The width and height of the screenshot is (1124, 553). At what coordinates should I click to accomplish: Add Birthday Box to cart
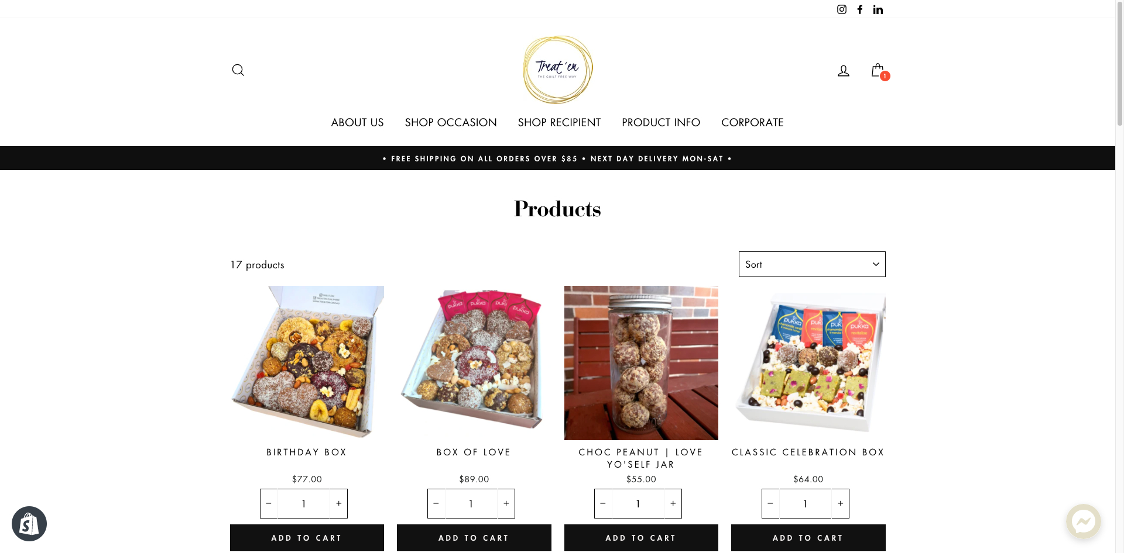point(307,538)
